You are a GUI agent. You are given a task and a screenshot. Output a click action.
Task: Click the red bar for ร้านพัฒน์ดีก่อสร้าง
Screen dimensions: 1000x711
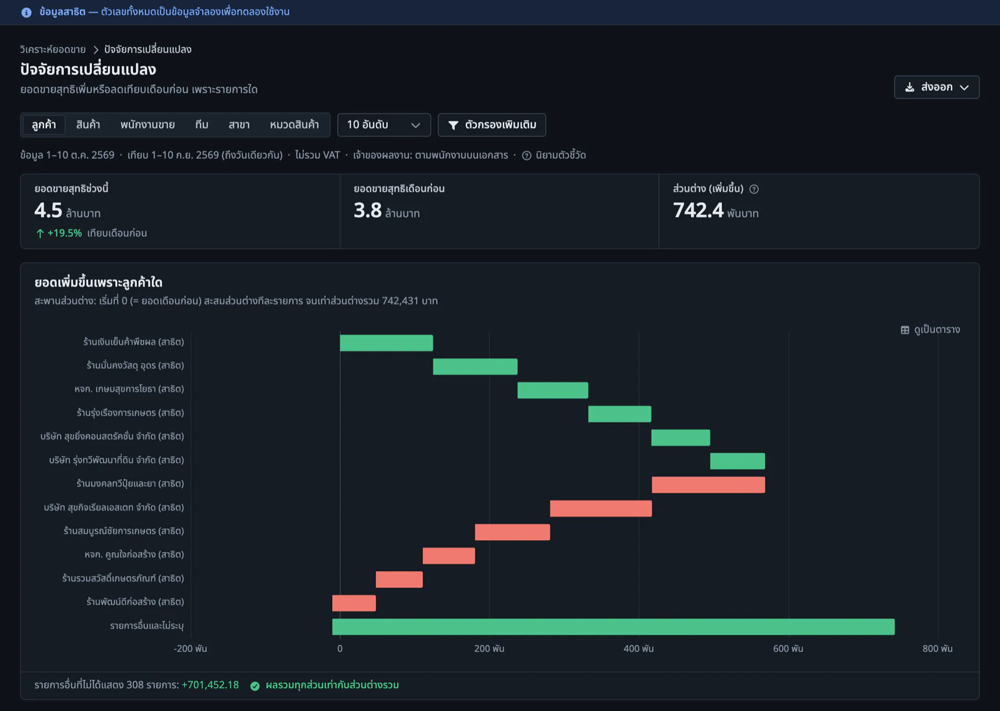tap(354, 603)
